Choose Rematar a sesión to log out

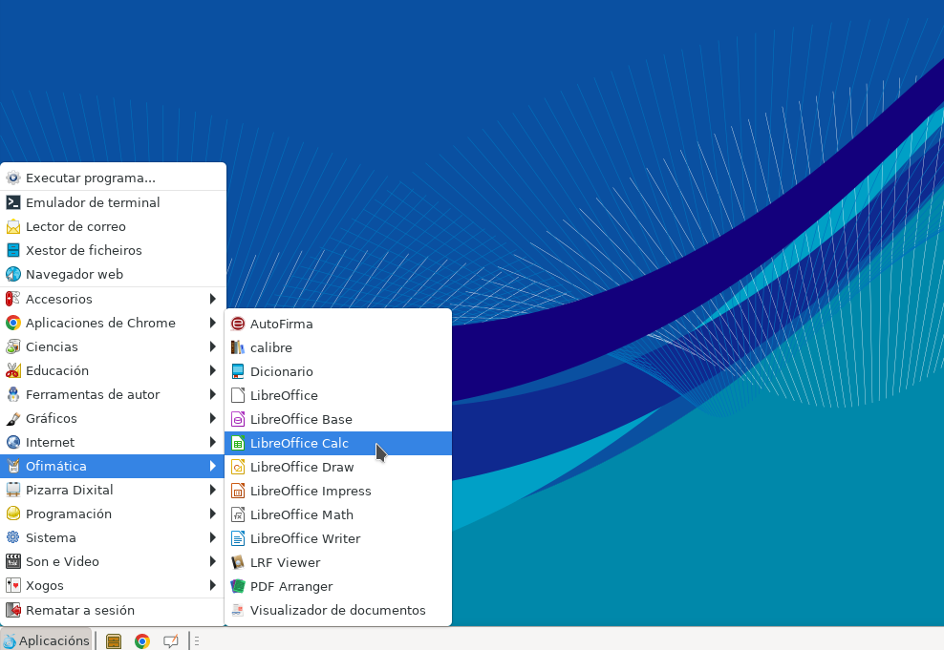tap(79, 610)
